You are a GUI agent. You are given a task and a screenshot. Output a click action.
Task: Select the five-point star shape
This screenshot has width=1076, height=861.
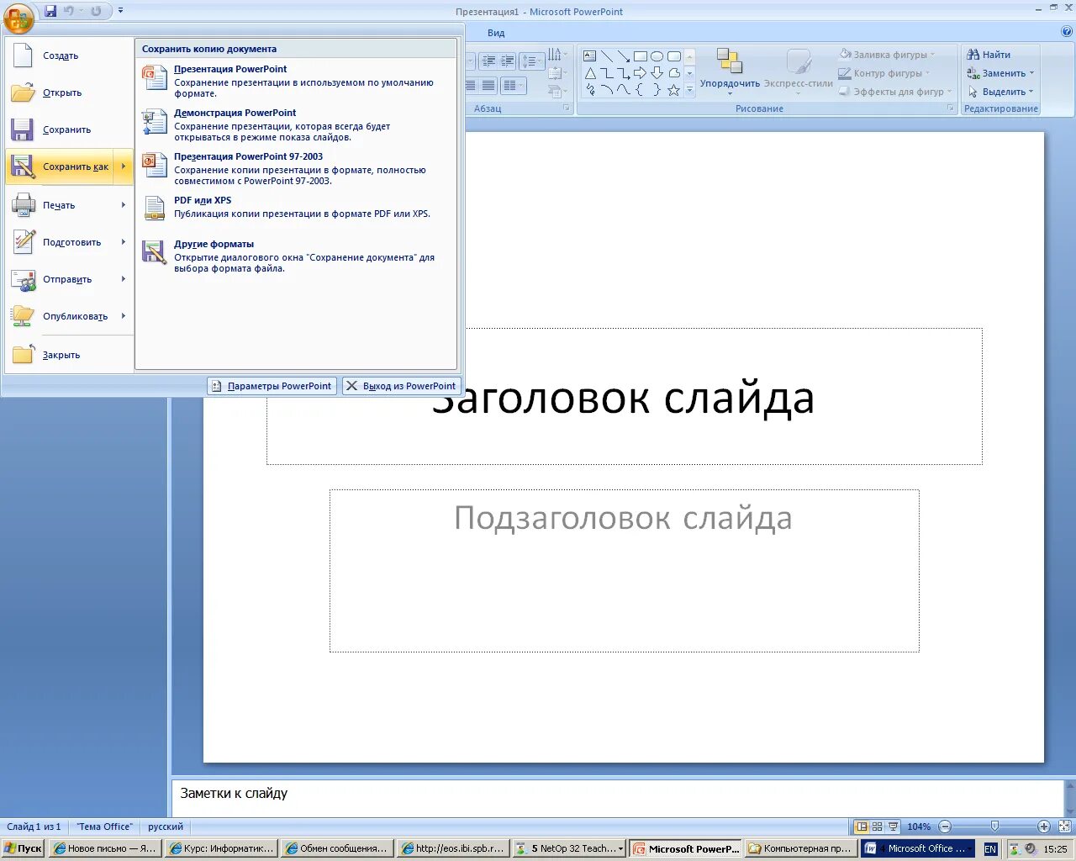674,90
